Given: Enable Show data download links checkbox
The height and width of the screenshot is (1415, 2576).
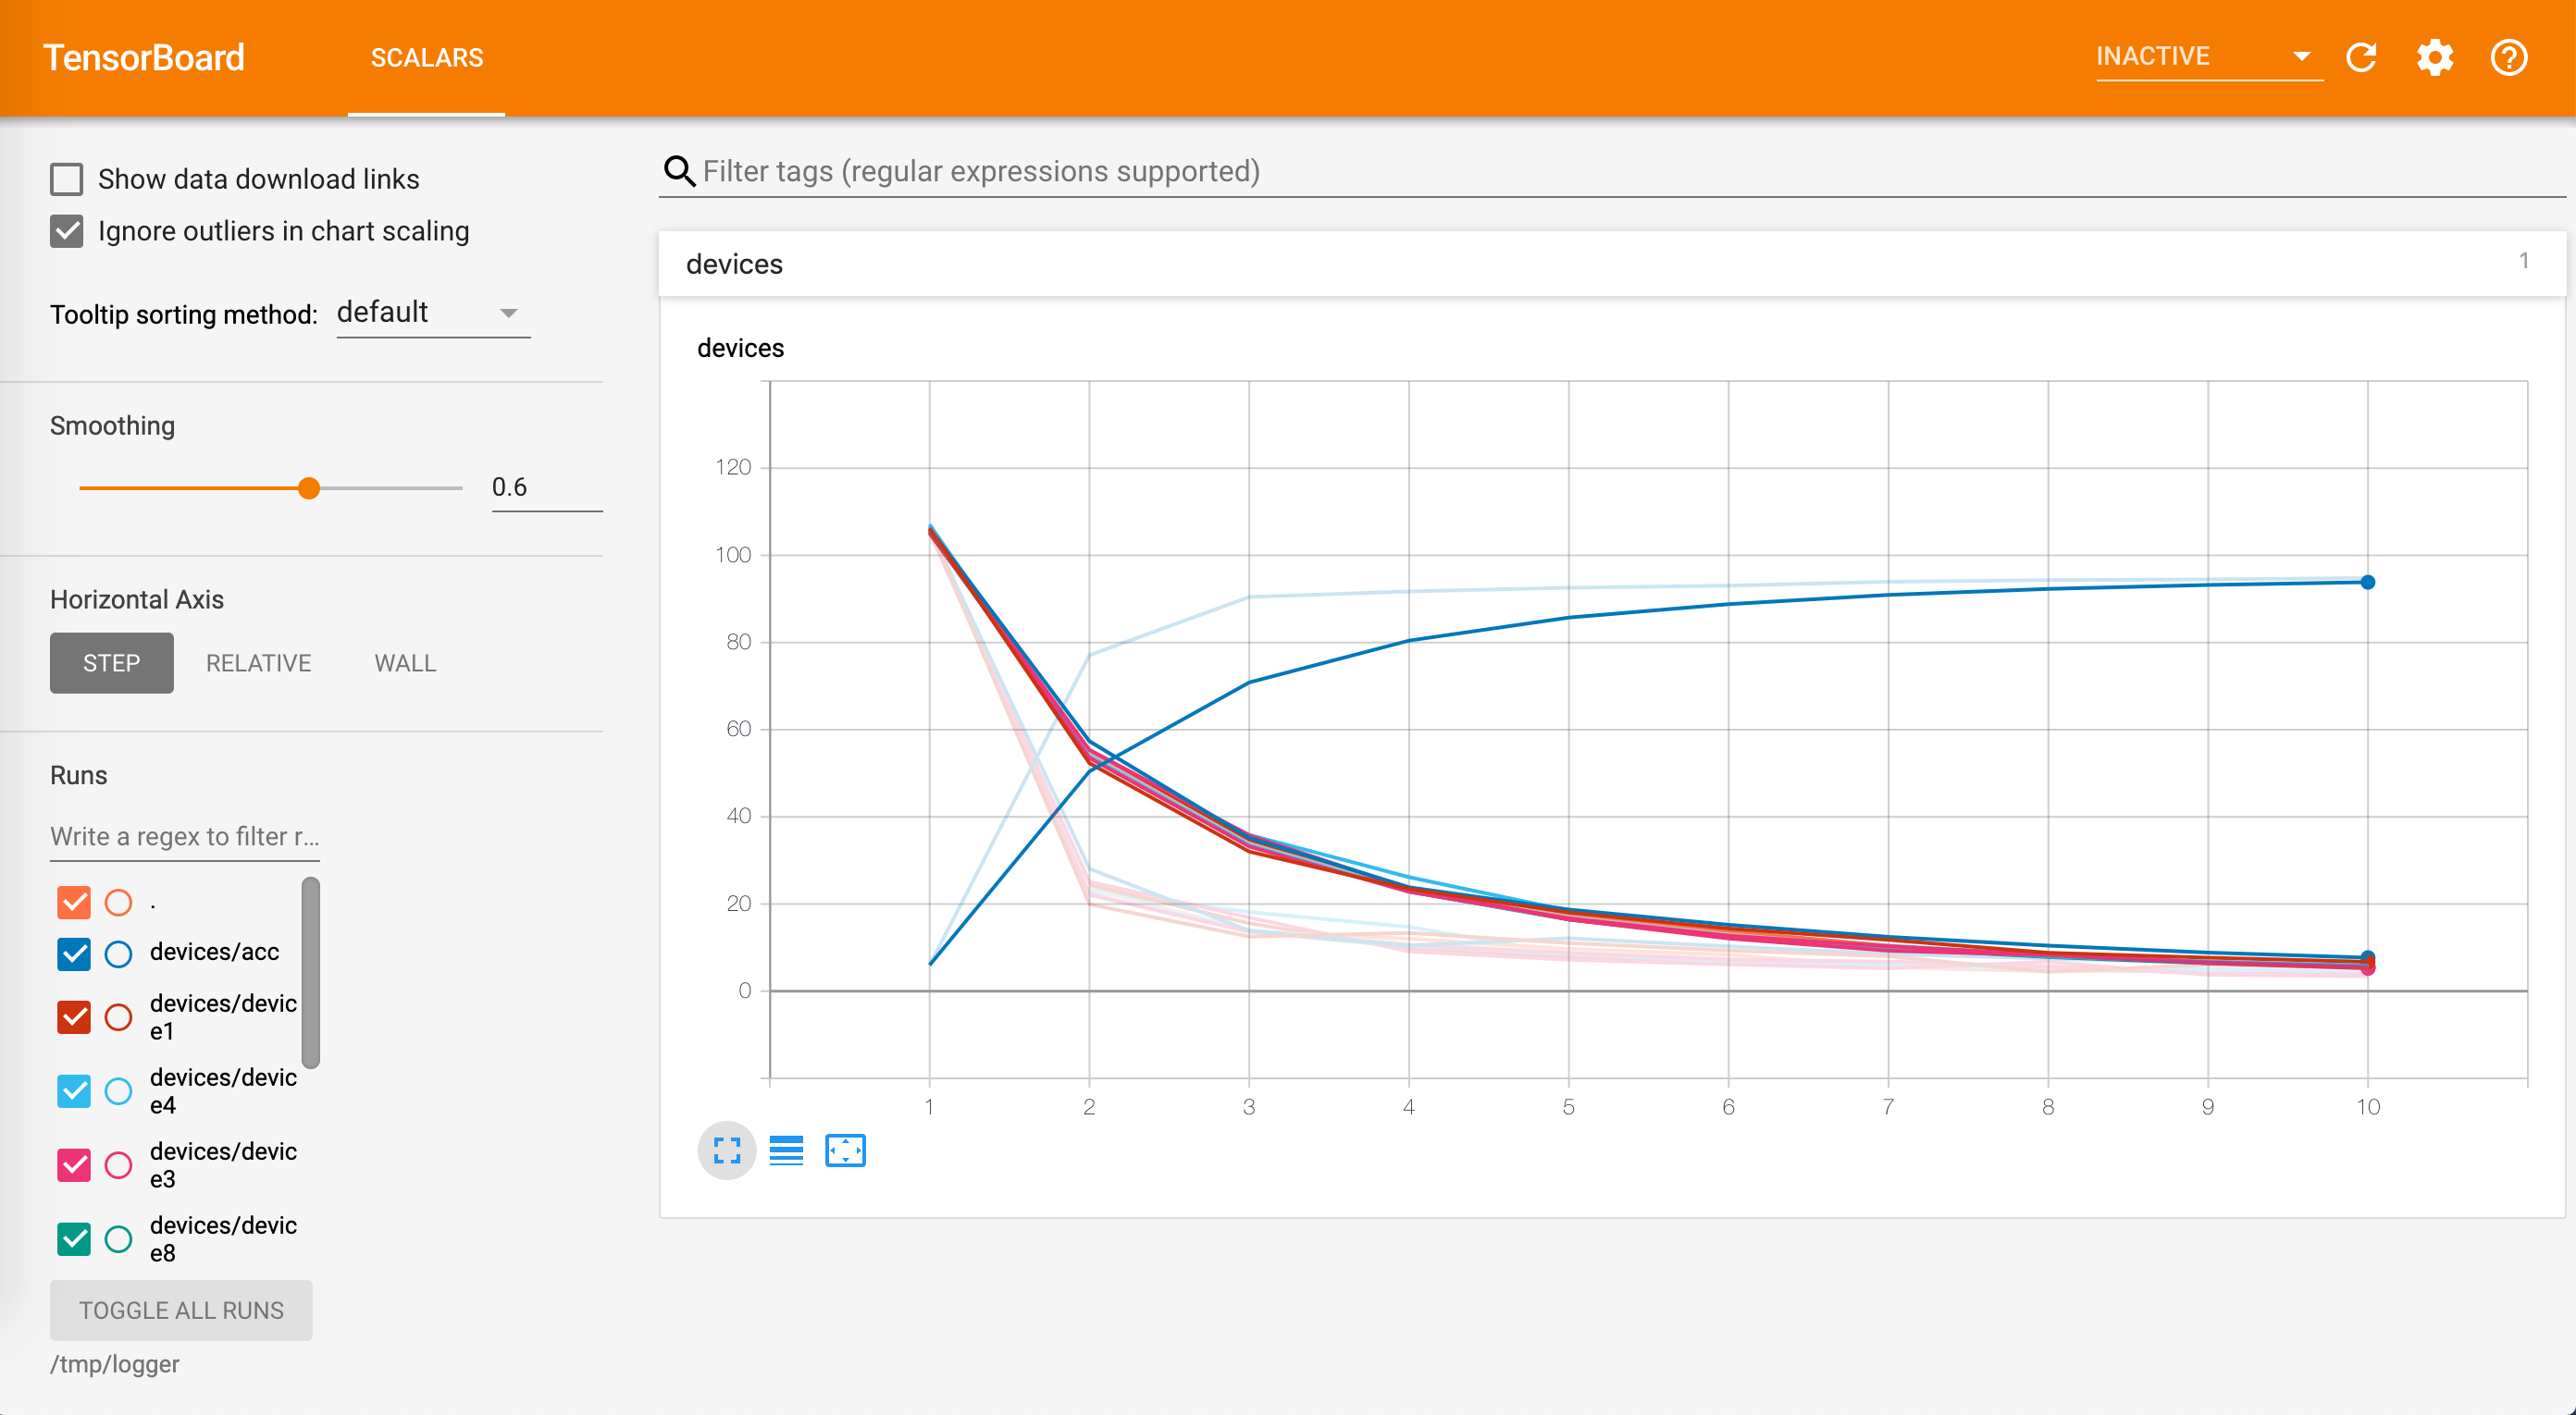Looking at the screenshot, I should 67,178.
